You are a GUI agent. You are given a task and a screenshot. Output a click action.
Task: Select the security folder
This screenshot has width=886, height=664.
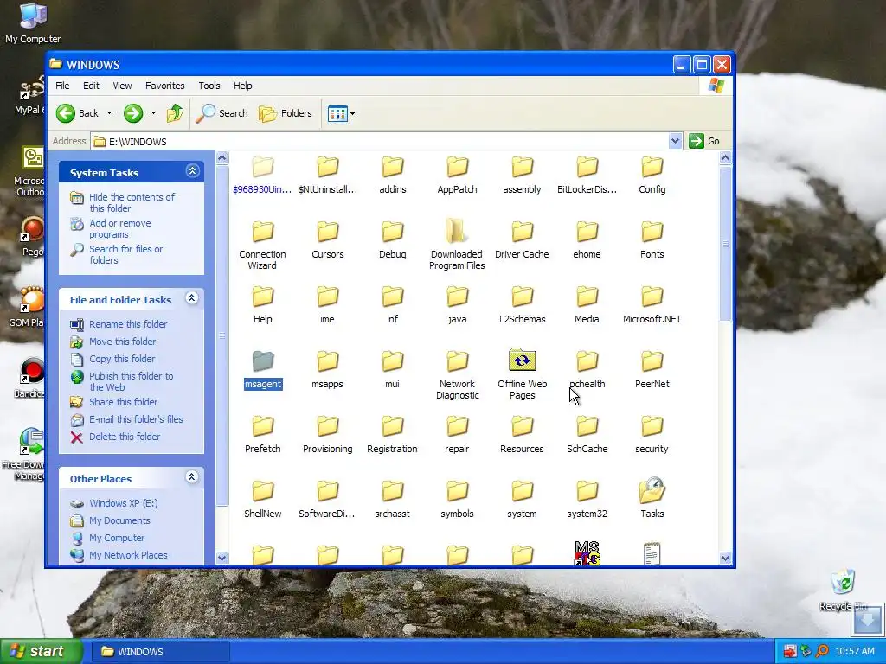[x=652, y=436]
